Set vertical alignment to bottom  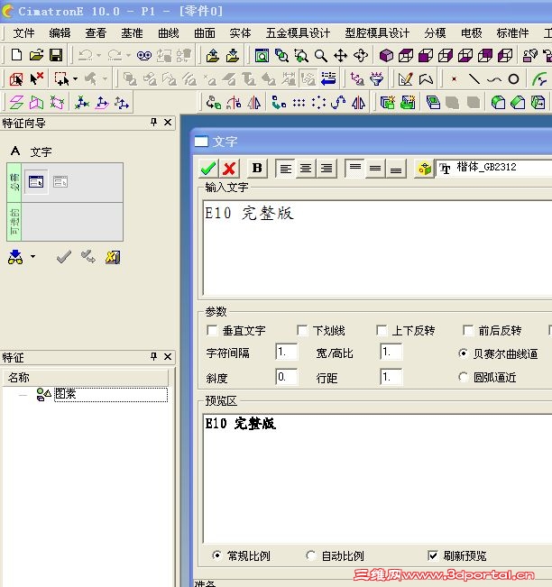click(396, 169)
